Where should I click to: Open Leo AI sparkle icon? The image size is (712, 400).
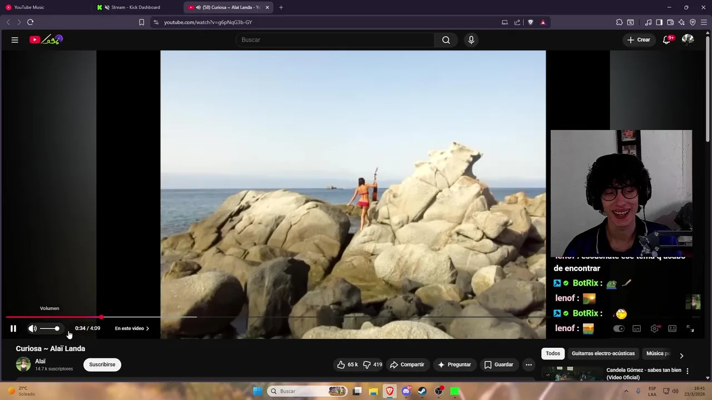(681, 22)
